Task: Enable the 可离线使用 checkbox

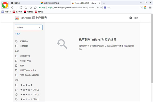Action: tap(16, 56)
